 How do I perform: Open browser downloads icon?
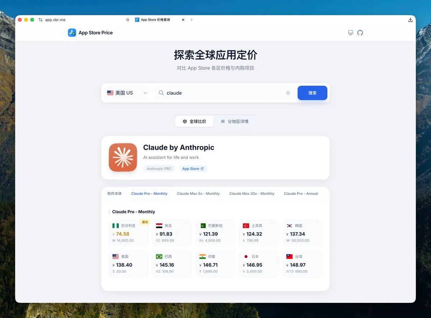point(410,20)
